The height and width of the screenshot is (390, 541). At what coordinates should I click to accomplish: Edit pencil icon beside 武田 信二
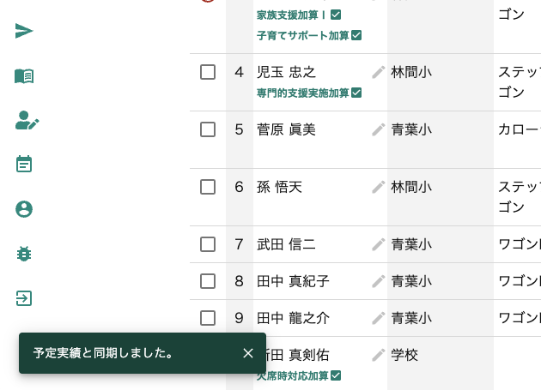click(379, 244)
